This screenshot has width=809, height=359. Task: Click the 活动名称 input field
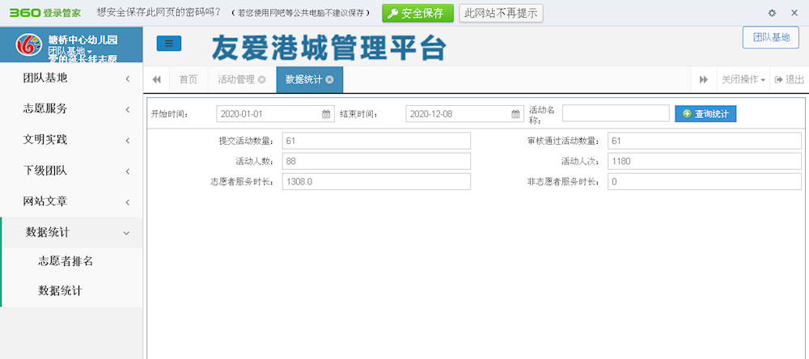click(x=615, y=114)
